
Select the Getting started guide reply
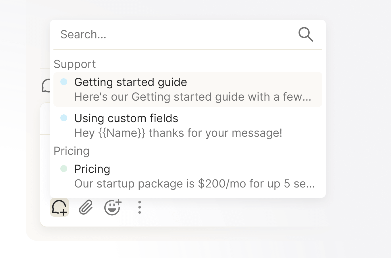[188, 89]
